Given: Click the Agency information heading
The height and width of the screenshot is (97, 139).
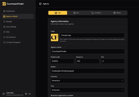Looking at the screenshot, I should [60, 21].
